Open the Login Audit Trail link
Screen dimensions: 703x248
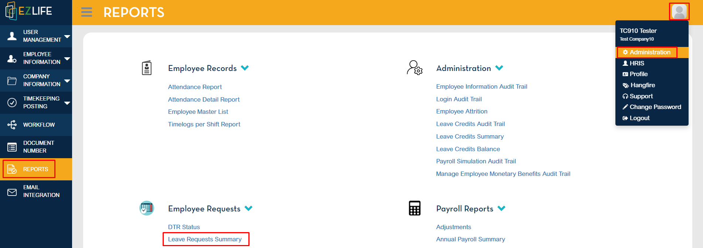pyautogui.click(x=459, y=99)
